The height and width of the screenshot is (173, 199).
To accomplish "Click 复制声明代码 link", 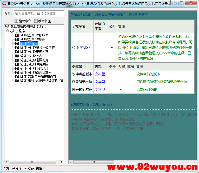I will 102,104.
